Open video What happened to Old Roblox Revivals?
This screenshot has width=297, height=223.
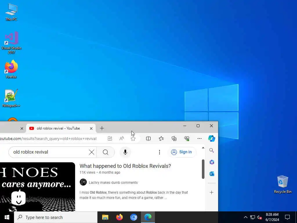[125, 166]
